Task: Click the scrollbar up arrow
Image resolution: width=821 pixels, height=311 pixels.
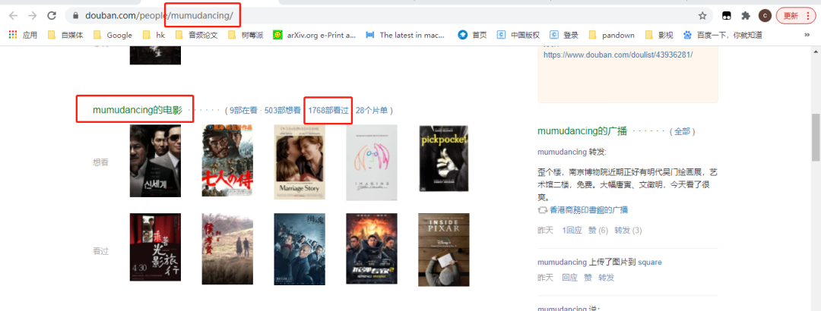Action: tap(815, 52)
